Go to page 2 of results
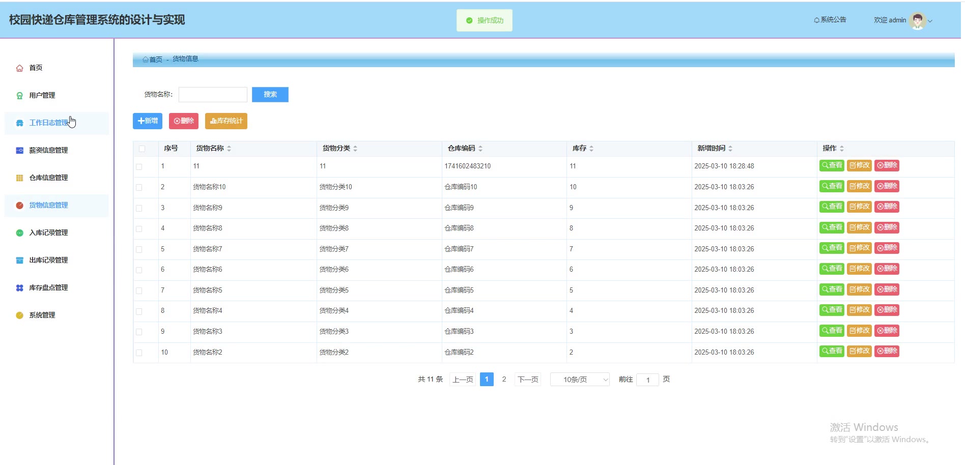965x465 pixels. click(504, 380)
